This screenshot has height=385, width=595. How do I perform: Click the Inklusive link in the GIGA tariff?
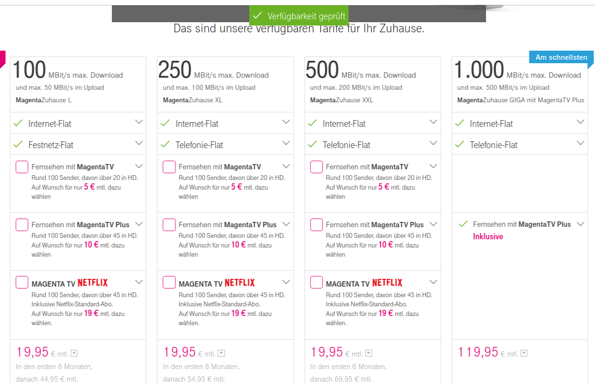[487, 236]
